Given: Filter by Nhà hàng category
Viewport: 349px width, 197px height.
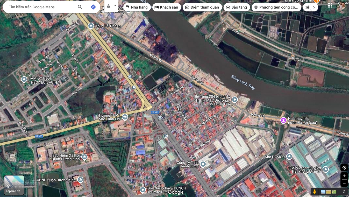Looking at the screenshot, I should (x=137, y=7).
